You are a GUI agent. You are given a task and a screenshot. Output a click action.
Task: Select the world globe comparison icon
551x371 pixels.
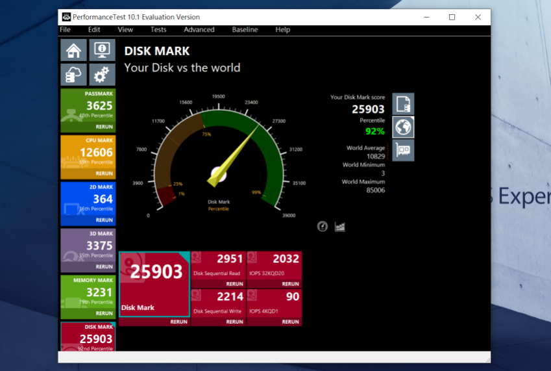[x=403, y=127]
